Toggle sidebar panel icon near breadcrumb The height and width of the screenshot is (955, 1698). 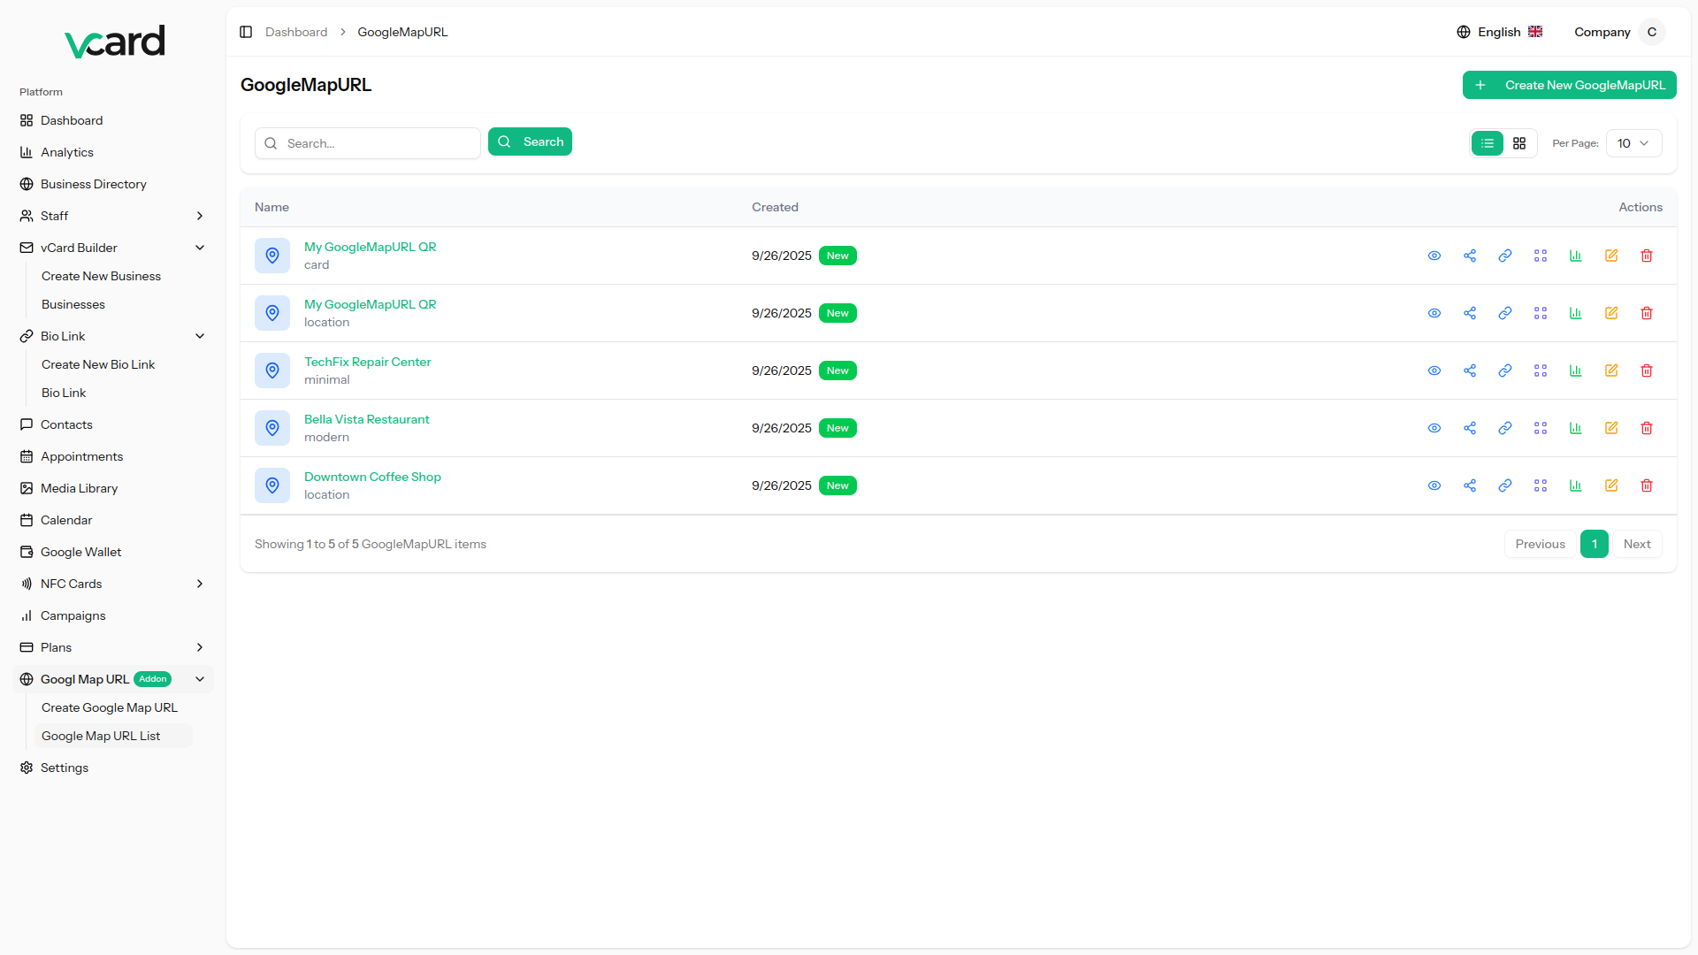tap(246, 32)
